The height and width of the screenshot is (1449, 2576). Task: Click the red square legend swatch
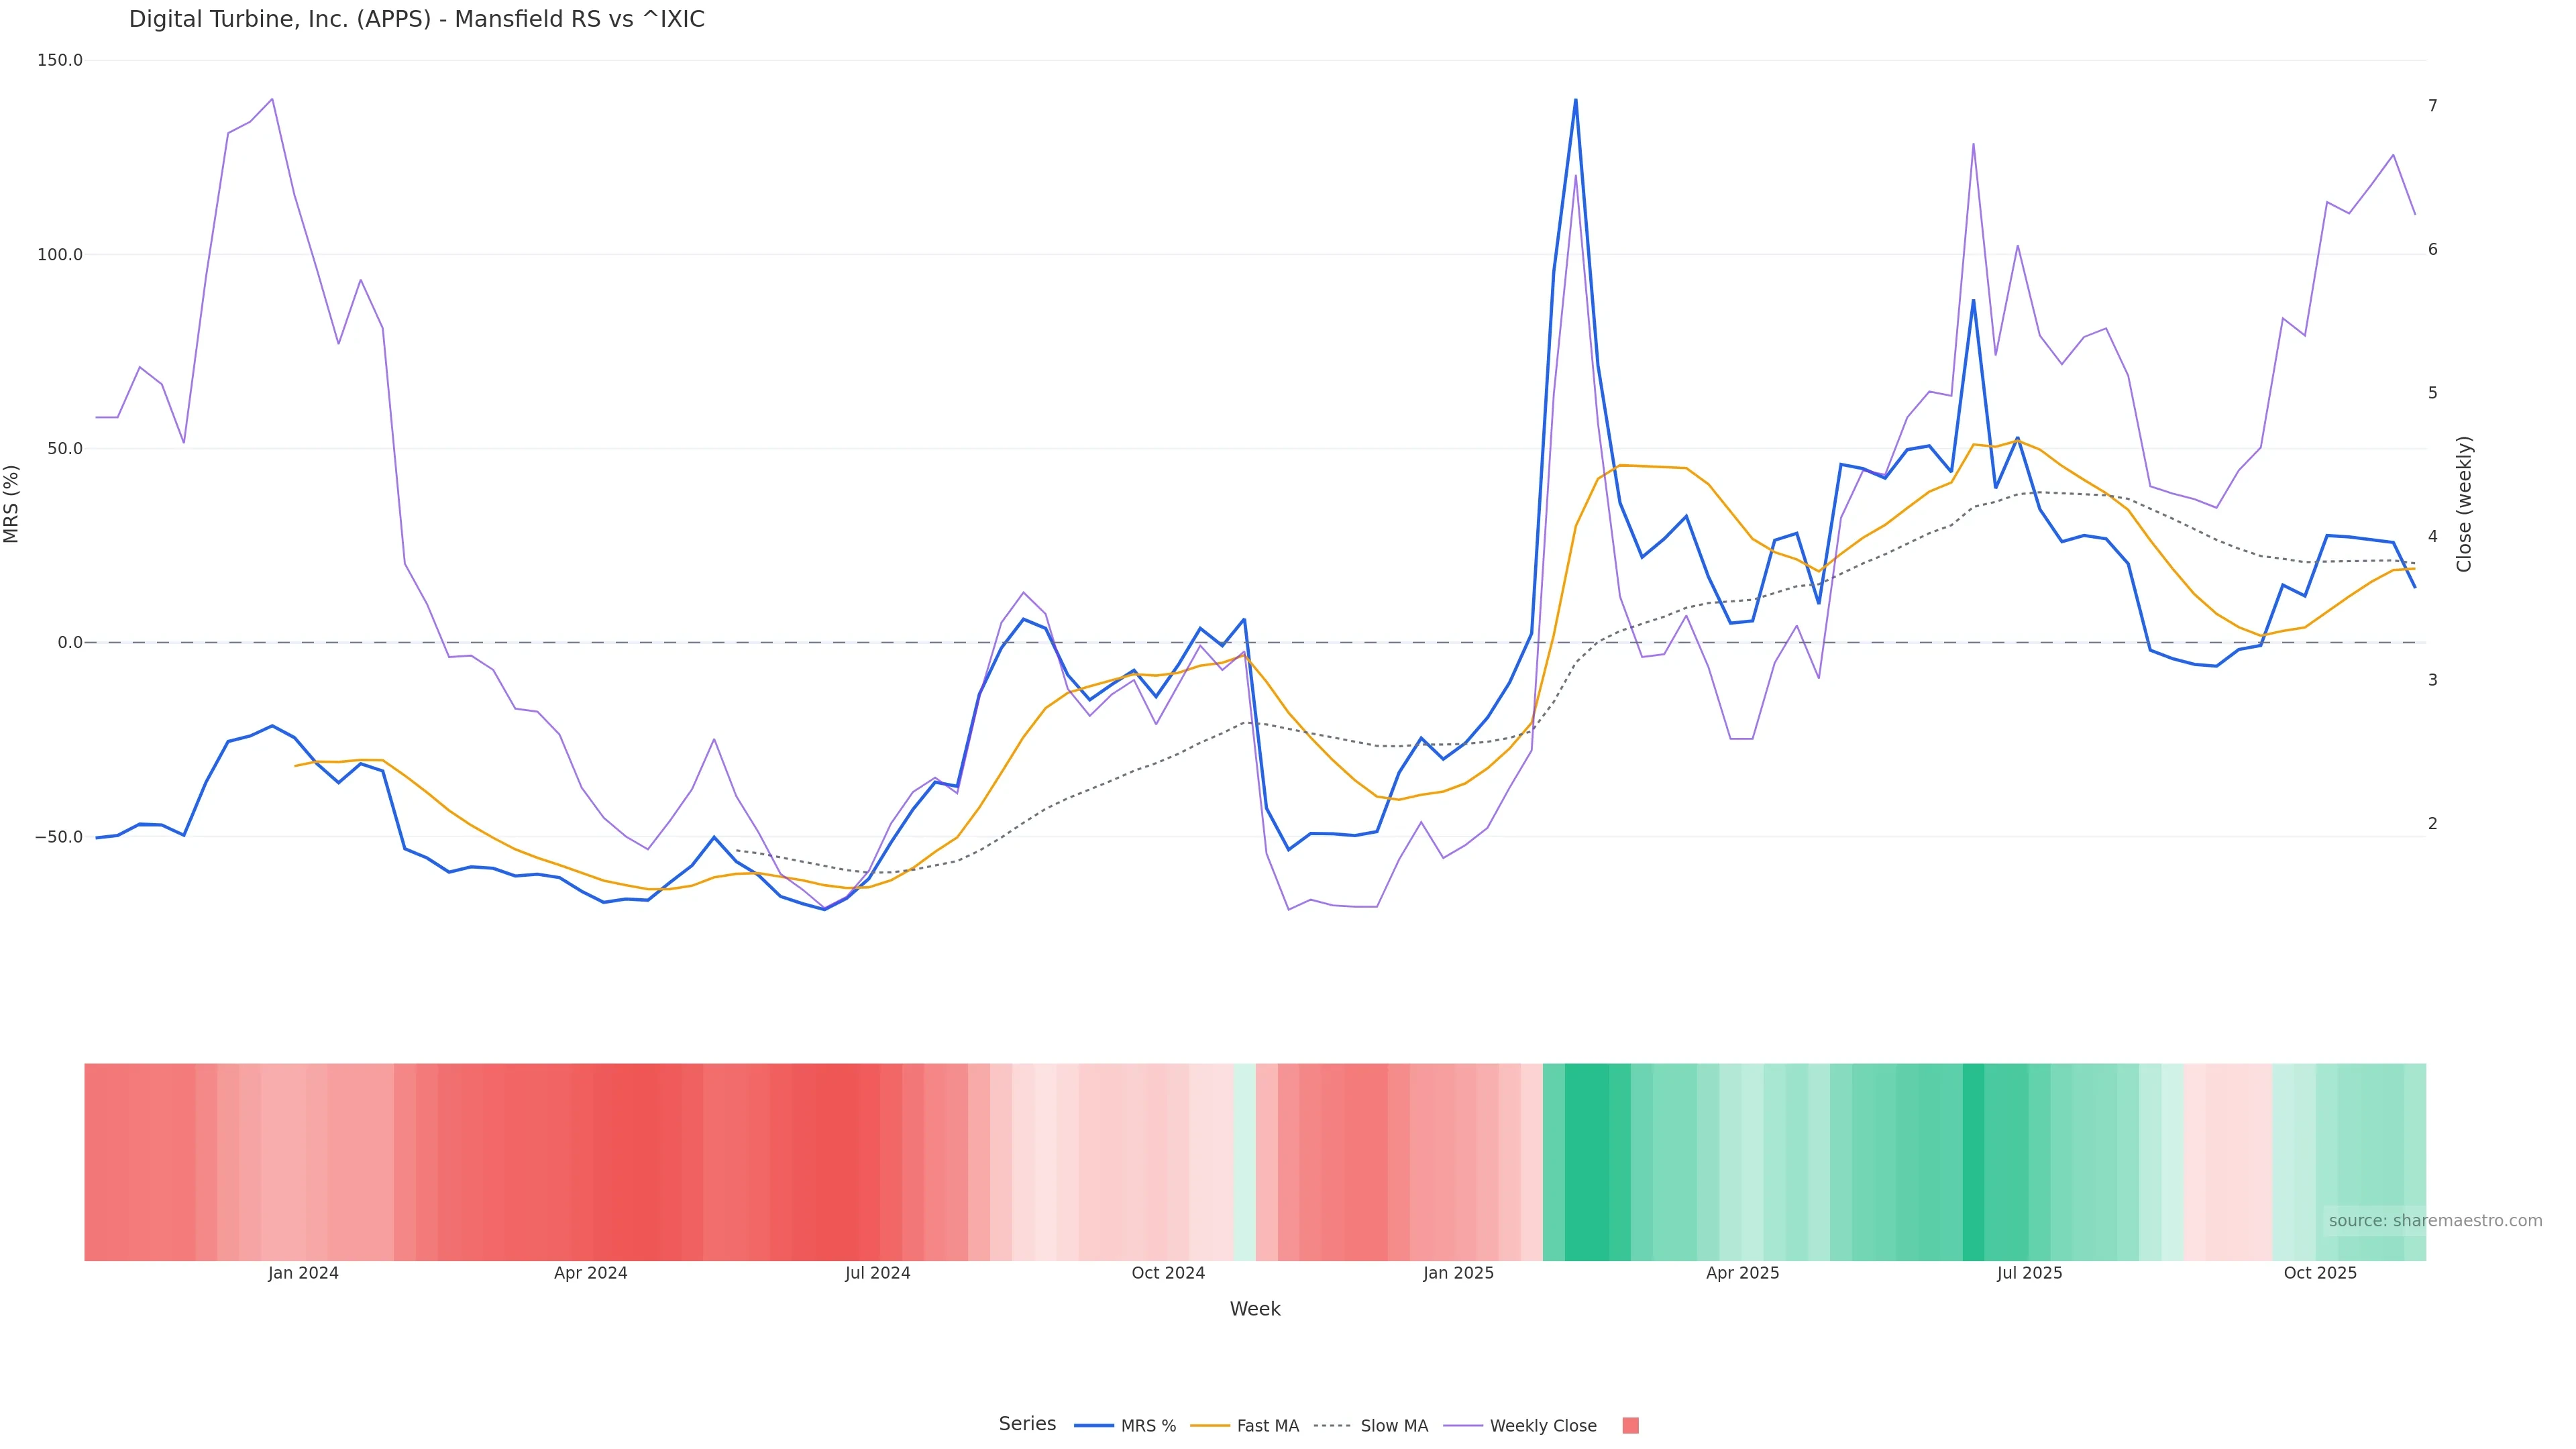[1630, 1426]
